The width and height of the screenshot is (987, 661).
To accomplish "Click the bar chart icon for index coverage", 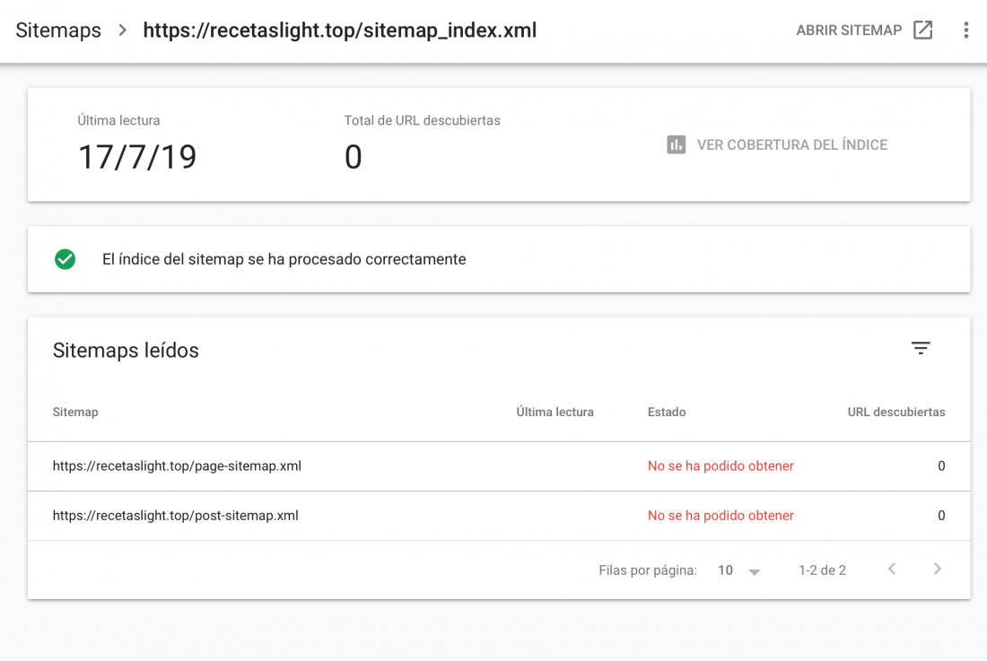I will 676,144.
